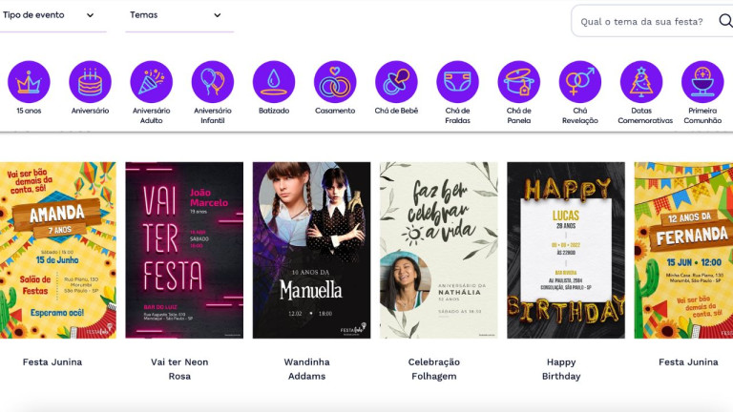
Task: Click the Celebração Folhagem title
Action: pos(434,369)
